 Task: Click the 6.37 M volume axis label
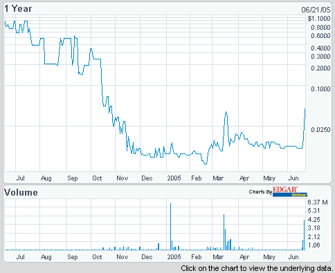coord(318,203)
